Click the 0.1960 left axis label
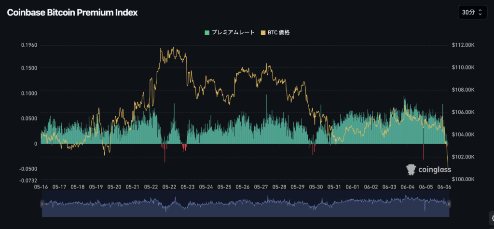Viewport: 494px width, 229px height. tap(29, 45)
